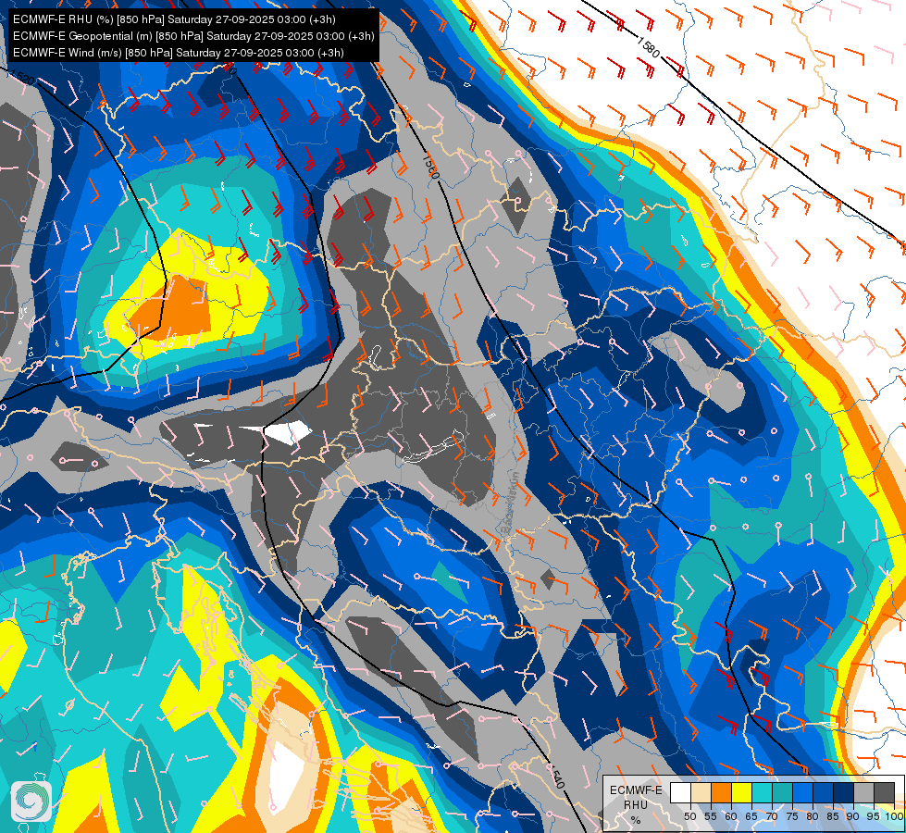The width and height of the screenshot is (906, 833).
Task: Pick the white swatch in the RHU legend
Action: point(680,792)
